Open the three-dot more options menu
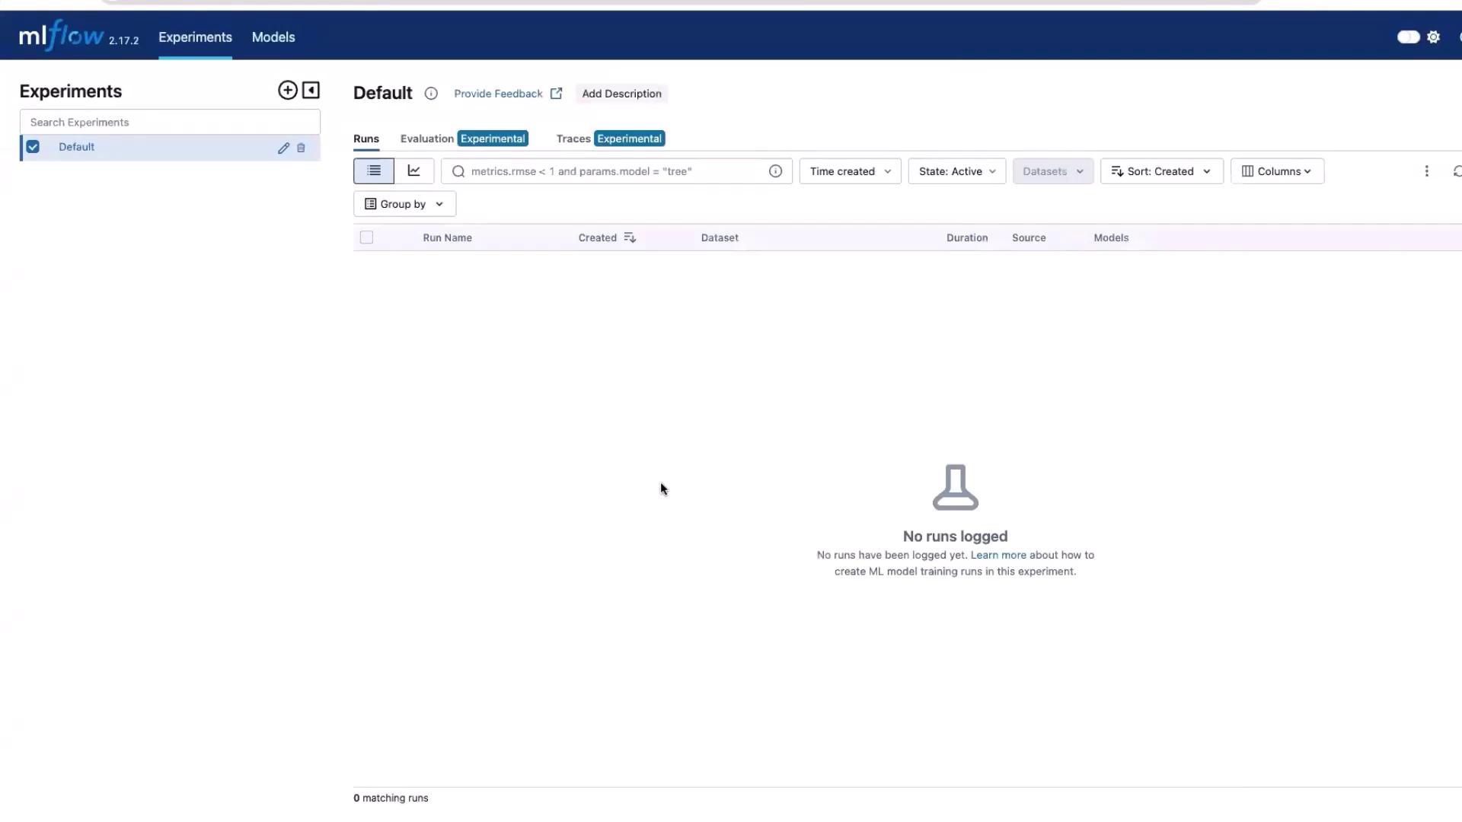Image resolution: width=1462 pixels, height=822 pixels. point(1426,171)
